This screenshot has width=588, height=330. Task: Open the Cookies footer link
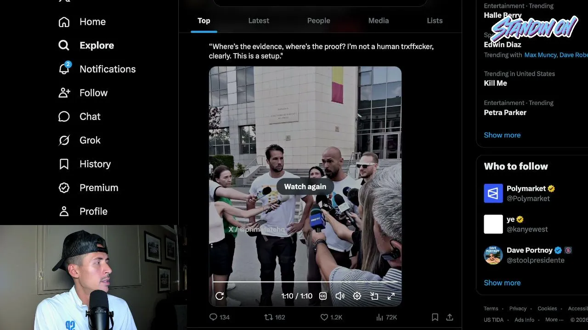(x=547, y=308)
